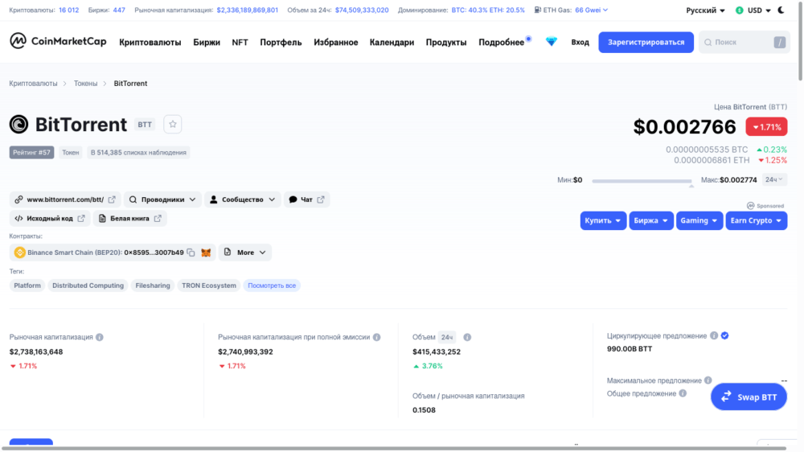The height and width of the screenshot is (452, 804).
Task: Open the NFT menu item
Action: click(x=240, y=42)
